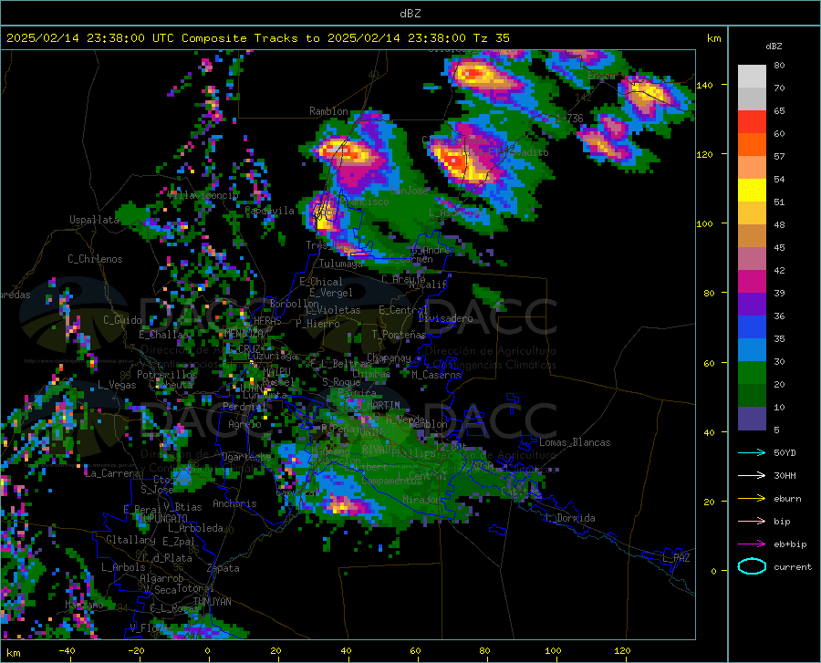Image resolution: width=821 pixels, height=663 pixels.
Task: Click the Manzano place label
Action: pyautogui.click(x=84, y=605)
